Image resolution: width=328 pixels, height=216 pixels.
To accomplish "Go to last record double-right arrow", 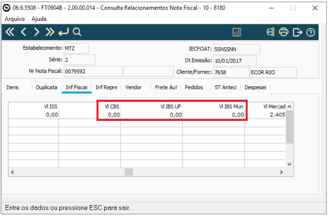I will [50, 32].
